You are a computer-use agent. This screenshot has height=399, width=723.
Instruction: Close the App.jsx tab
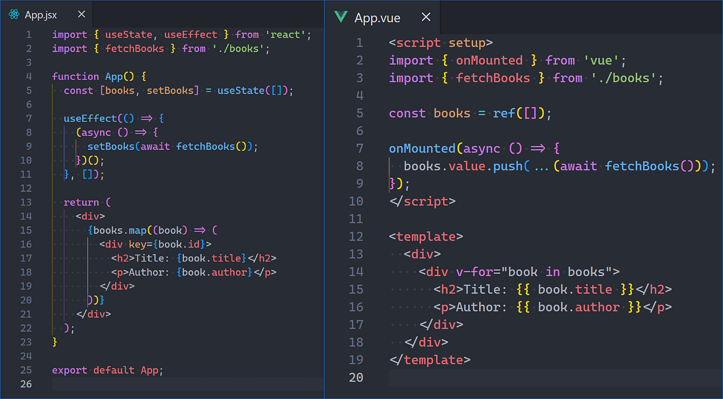click(81, 14)
